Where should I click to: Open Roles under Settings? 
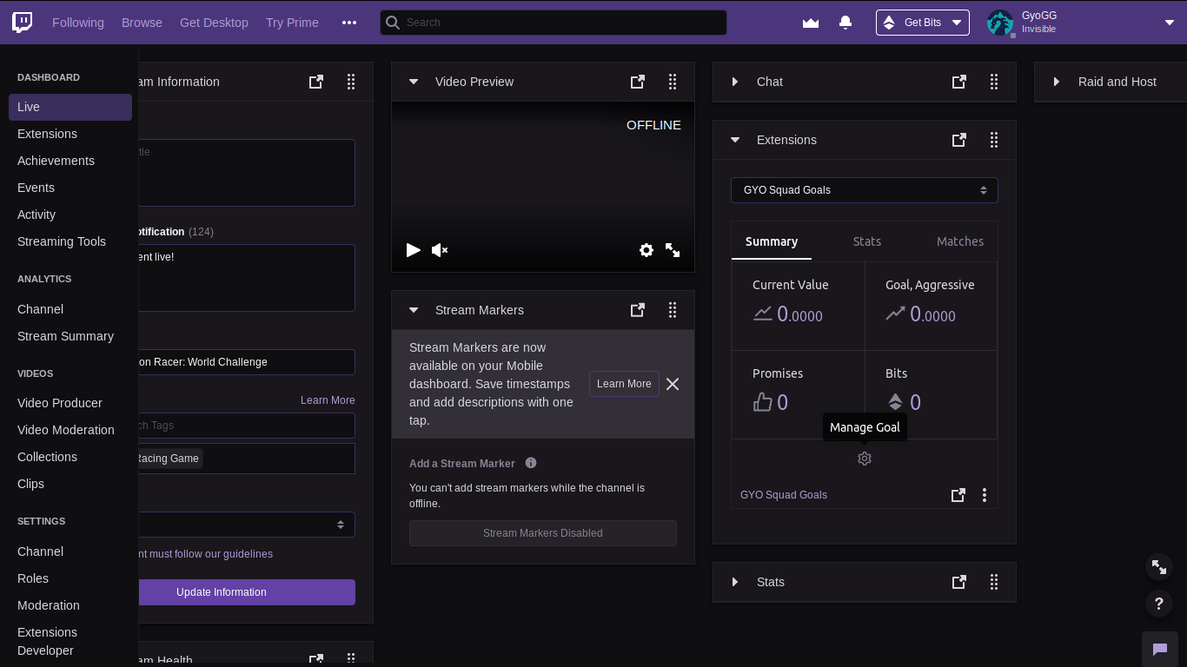[x=33, y=578]
